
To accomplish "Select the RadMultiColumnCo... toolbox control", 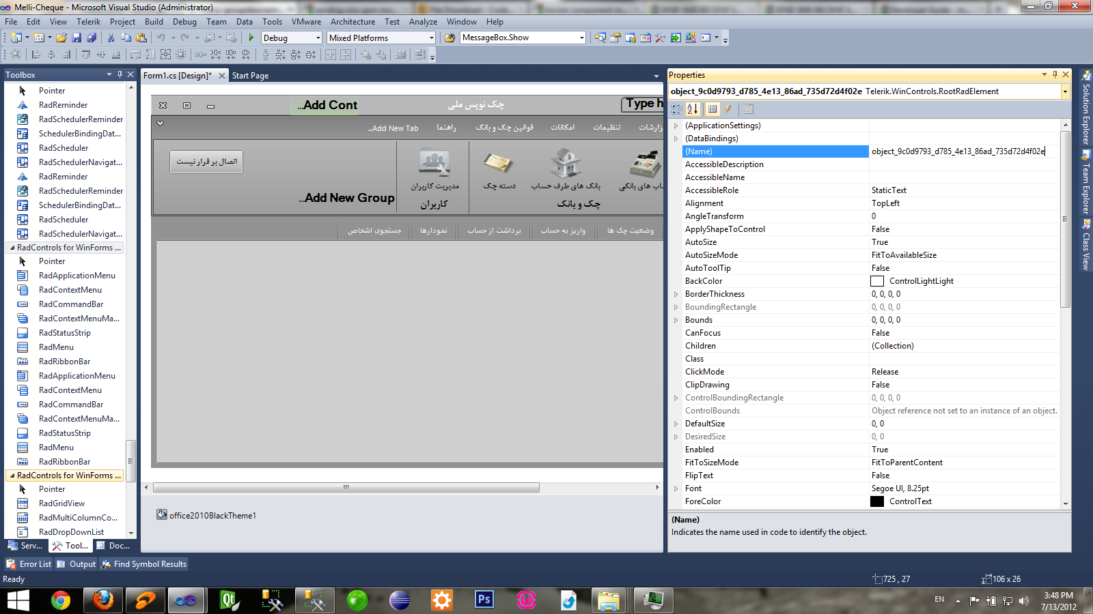I will tap(78, 518).
